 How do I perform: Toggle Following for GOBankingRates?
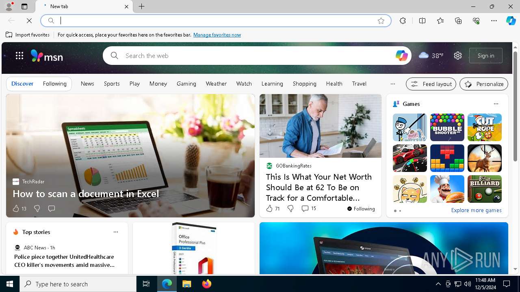click(361, 209)
